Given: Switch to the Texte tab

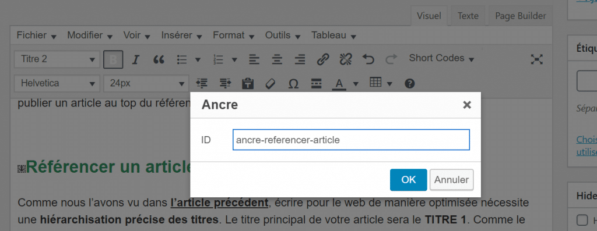Looking at the screenshot, I should (x=468, y=16).
